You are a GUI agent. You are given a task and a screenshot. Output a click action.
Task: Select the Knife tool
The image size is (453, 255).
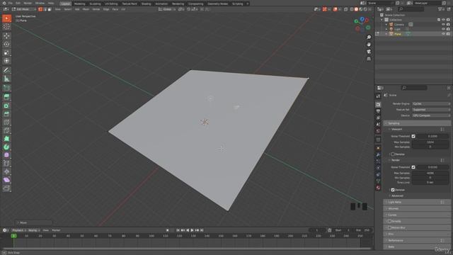point(6,130)
